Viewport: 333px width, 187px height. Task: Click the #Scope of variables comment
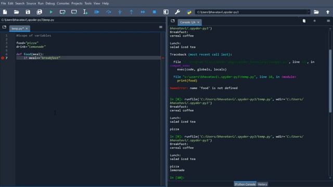33,35
